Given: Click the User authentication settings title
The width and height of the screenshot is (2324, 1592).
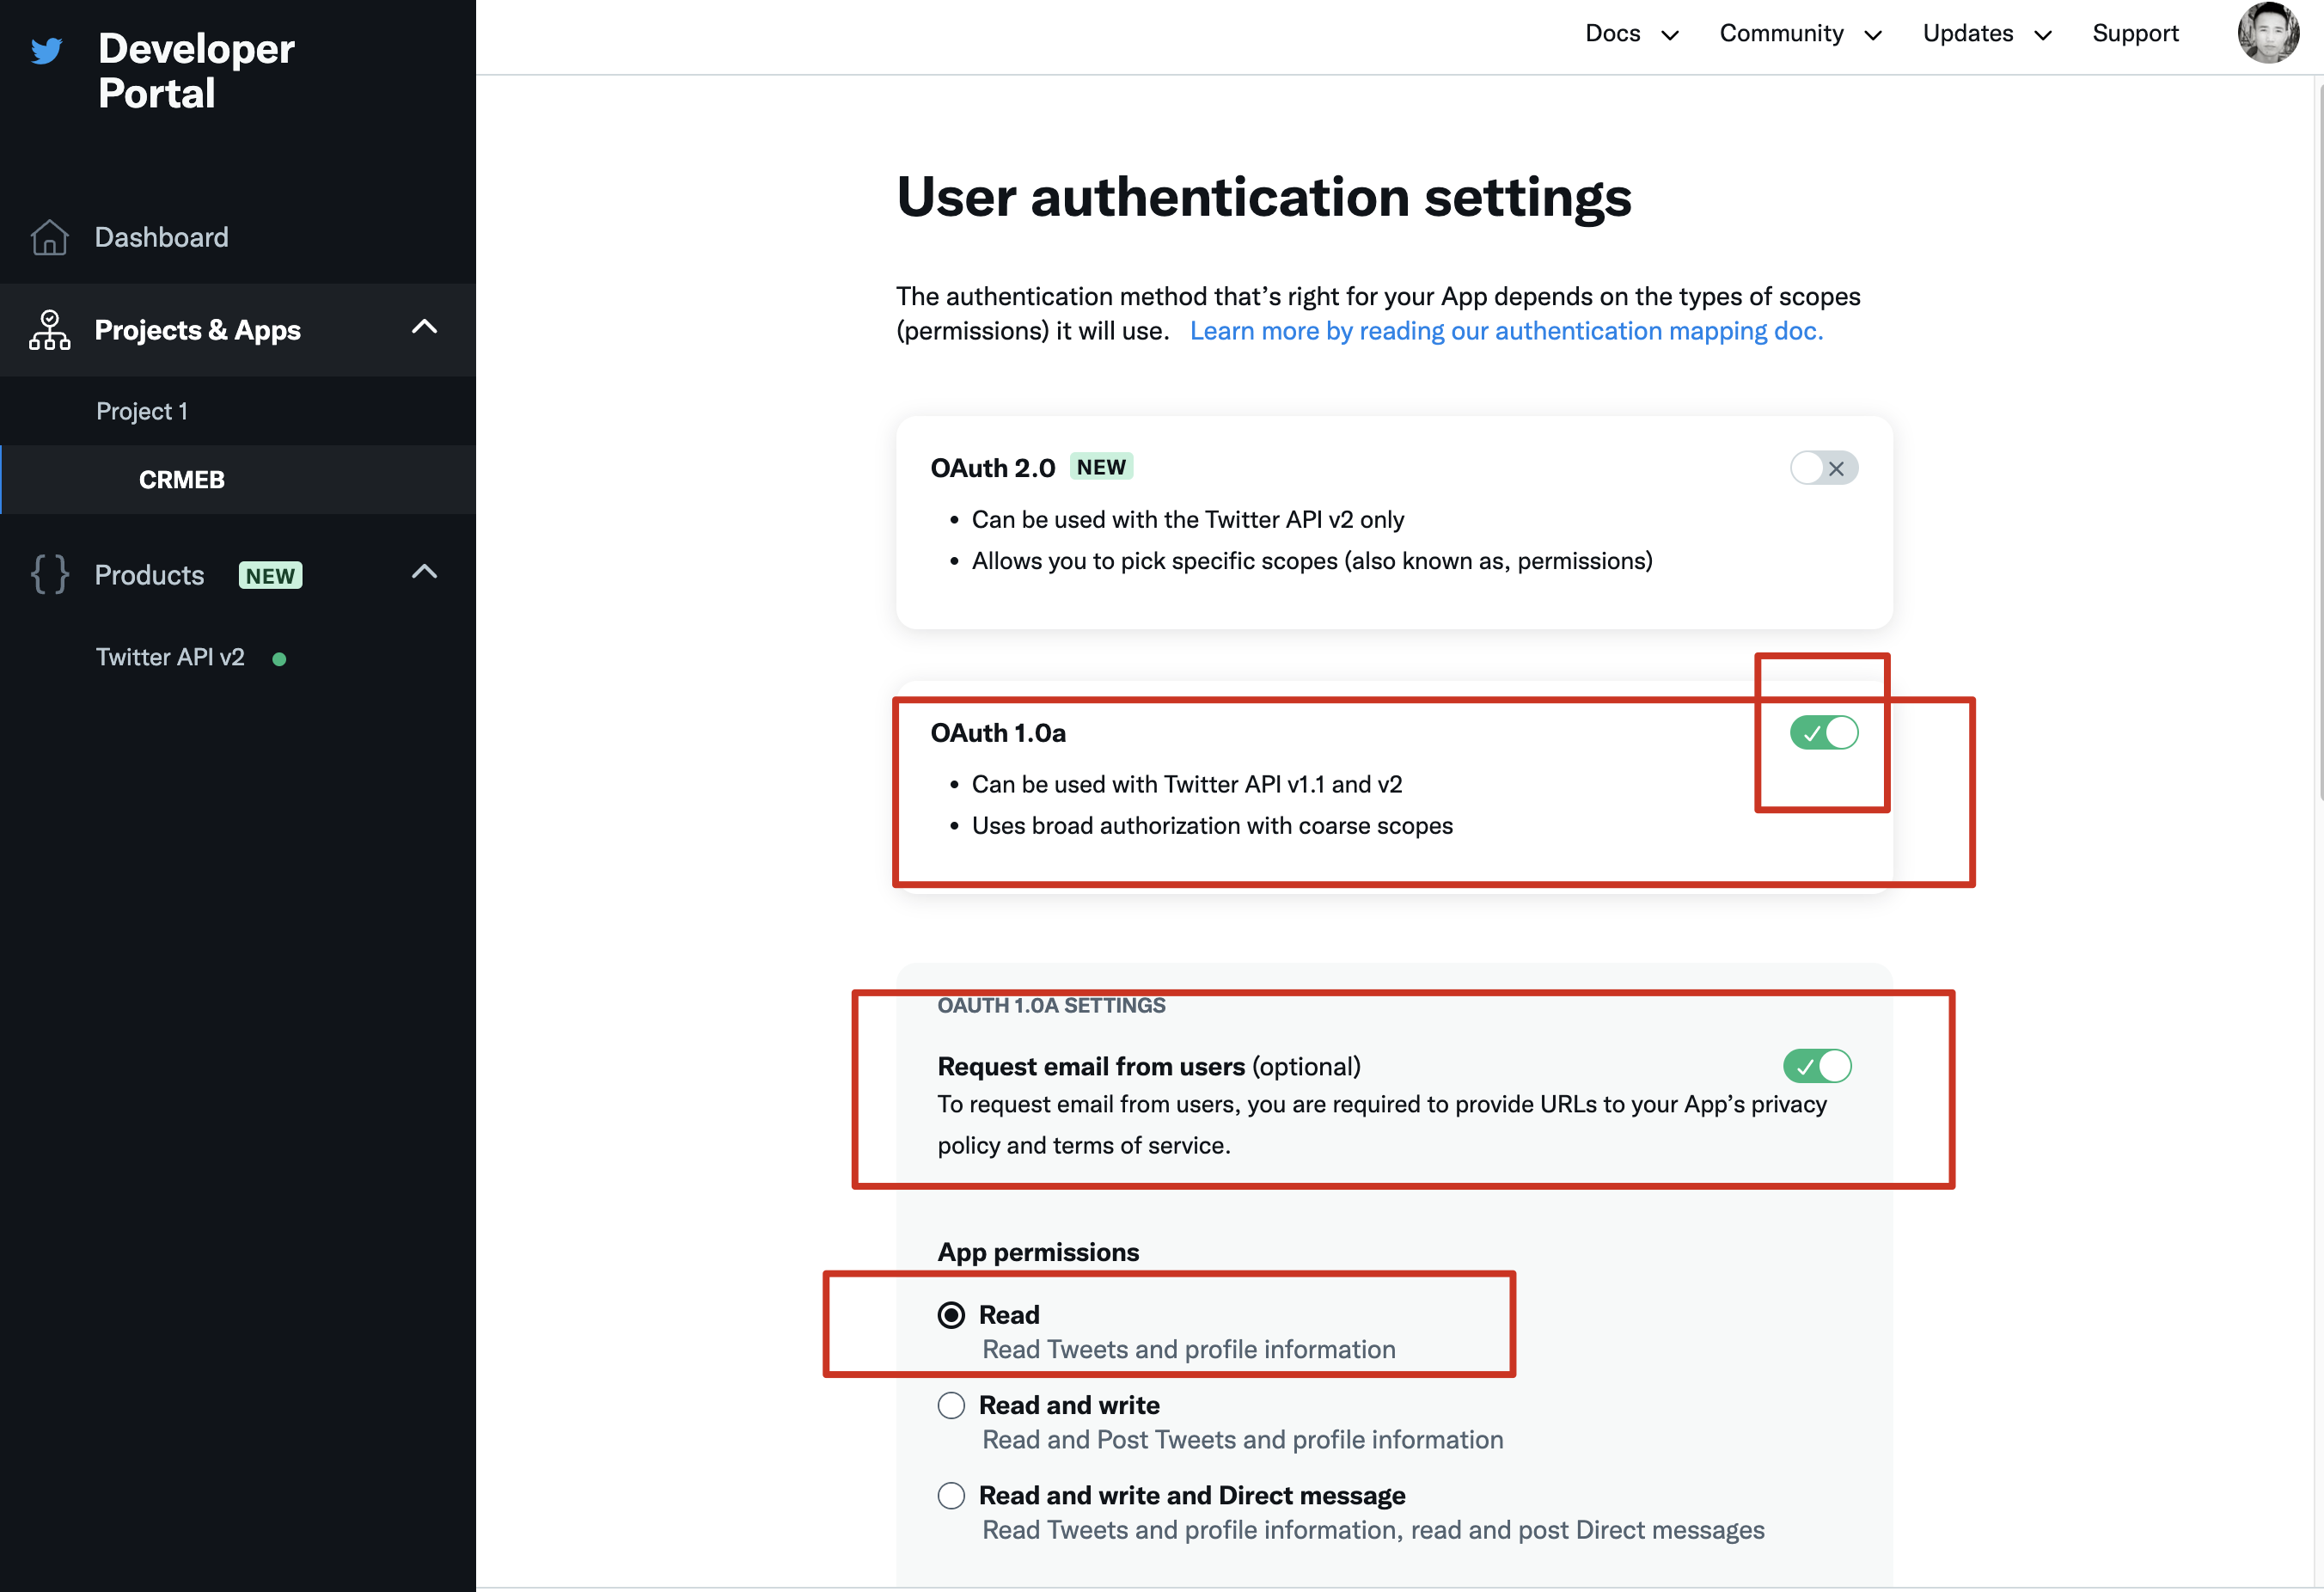Looking at the screenshot, I should tap(1263, 196).
